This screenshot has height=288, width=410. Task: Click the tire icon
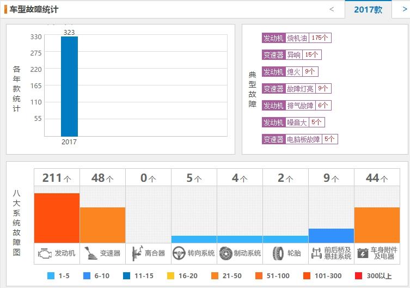coord(278,253)
